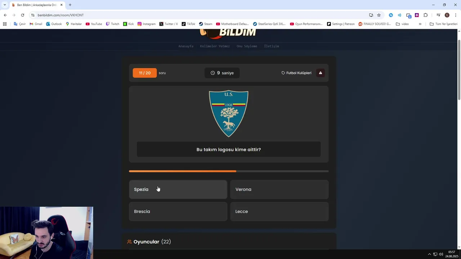Switch to the Ben Bildim tab
Image resolution: width=461 pixels, height=259 pixels.
click(37, 5)
